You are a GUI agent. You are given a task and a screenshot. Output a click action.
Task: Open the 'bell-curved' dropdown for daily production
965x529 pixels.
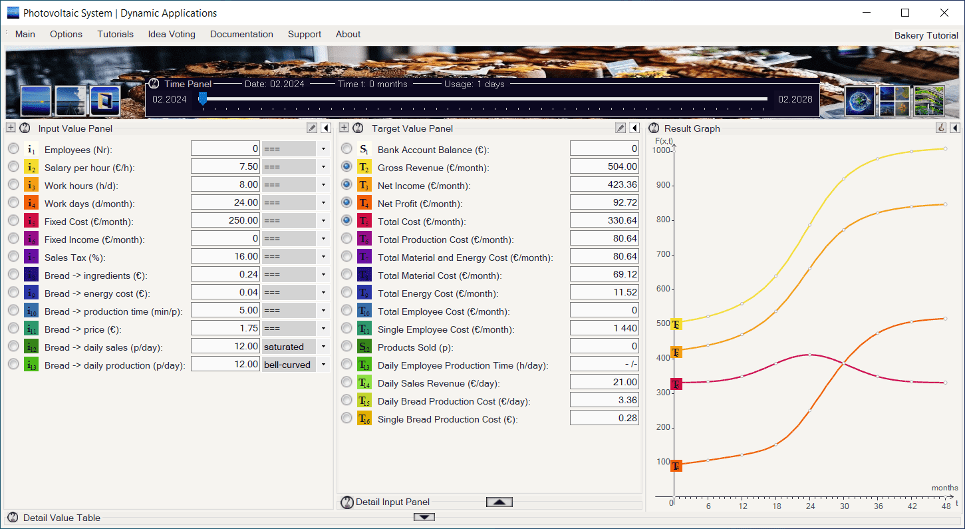[x=323, y=365]
